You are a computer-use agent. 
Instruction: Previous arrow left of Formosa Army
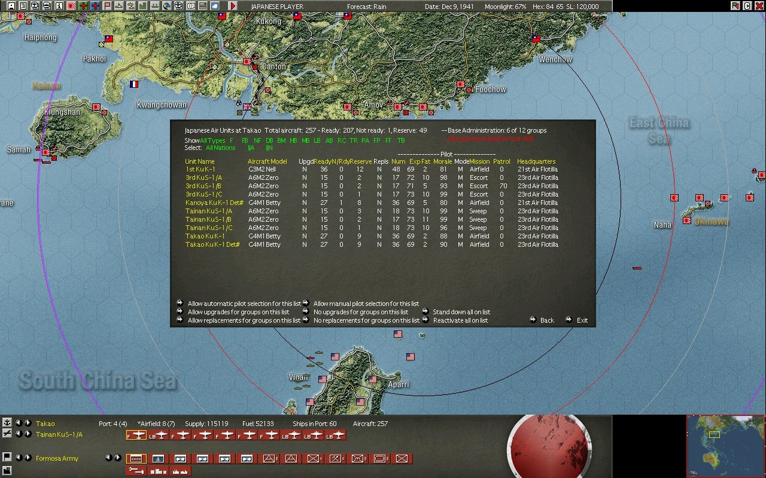point(18,458)
